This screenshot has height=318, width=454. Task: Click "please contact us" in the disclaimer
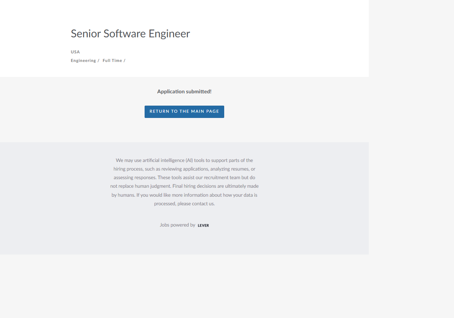tap(196, 204)
